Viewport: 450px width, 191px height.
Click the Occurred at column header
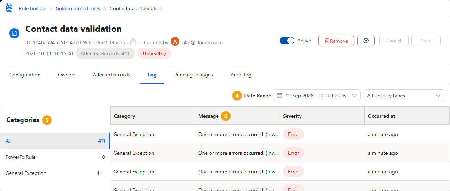click(407, 116)
